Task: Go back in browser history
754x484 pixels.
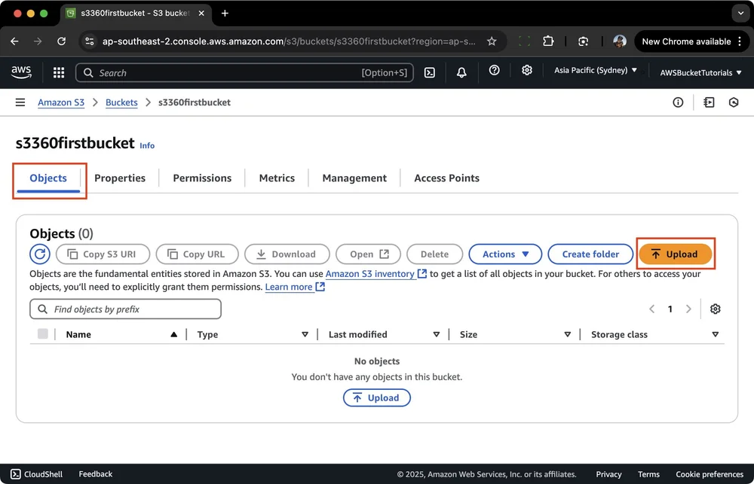Action: [x=14, y=41]
